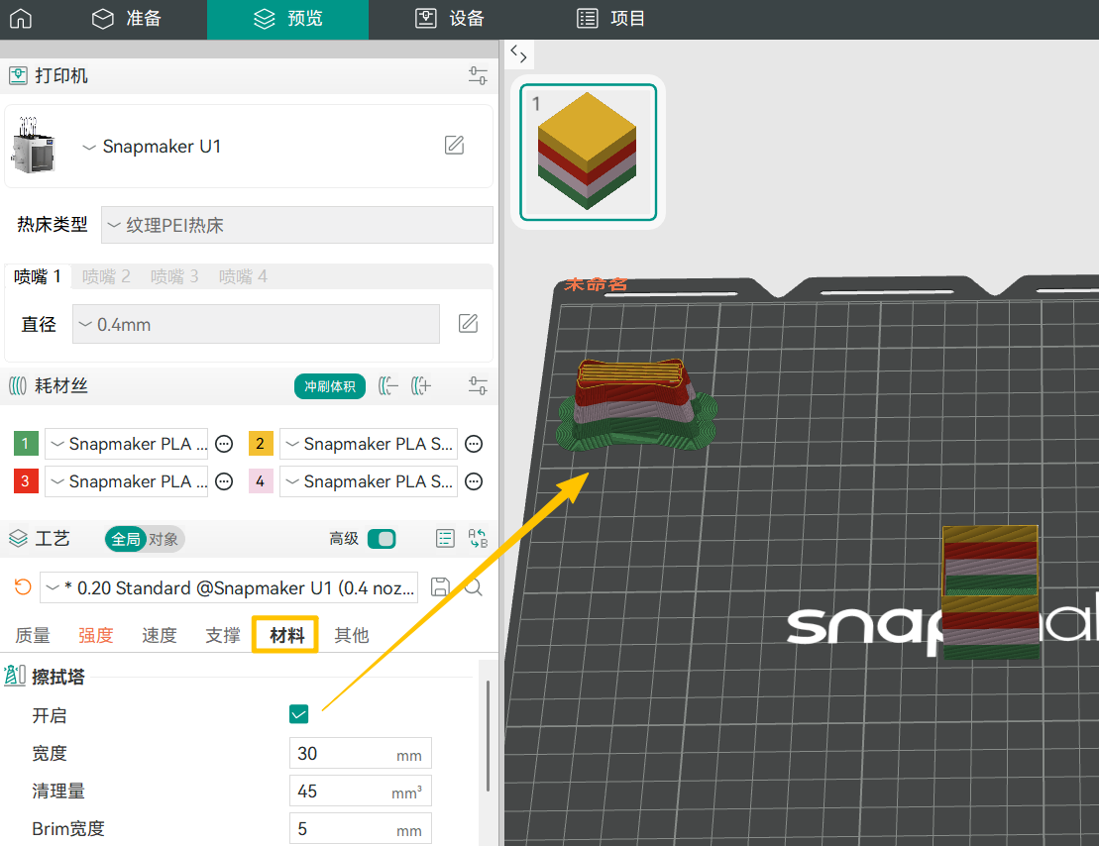Save the current process preset

point(439,586)
